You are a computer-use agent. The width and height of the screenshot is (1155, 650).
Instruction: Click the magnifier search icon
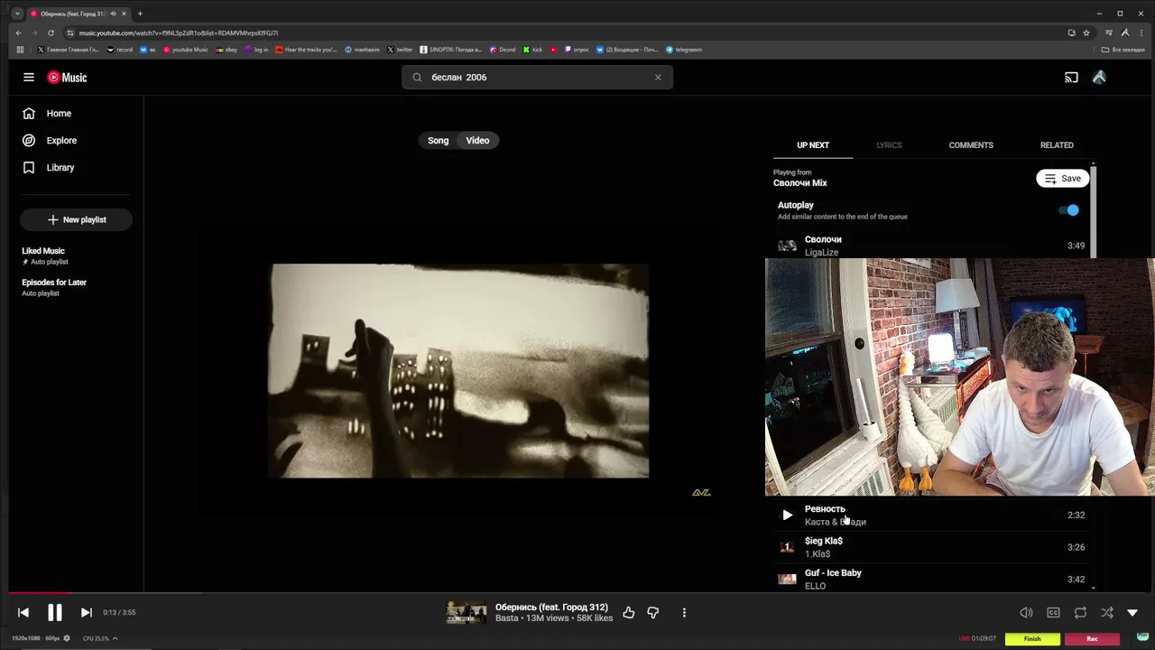tap(417, 78)
